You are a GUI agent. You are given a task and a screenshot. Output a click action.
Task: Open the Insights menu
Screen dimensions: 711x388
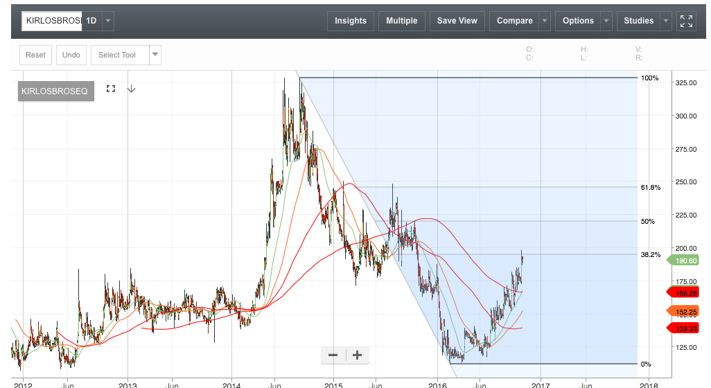point(351,21)
